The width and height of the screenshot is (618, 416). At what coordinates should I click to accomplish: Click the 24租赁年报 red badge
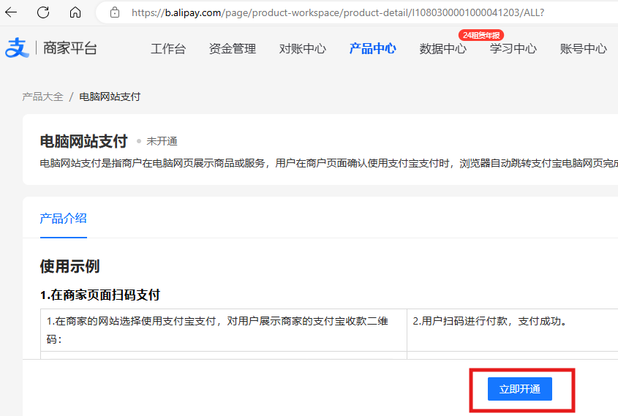click(481, 35)
